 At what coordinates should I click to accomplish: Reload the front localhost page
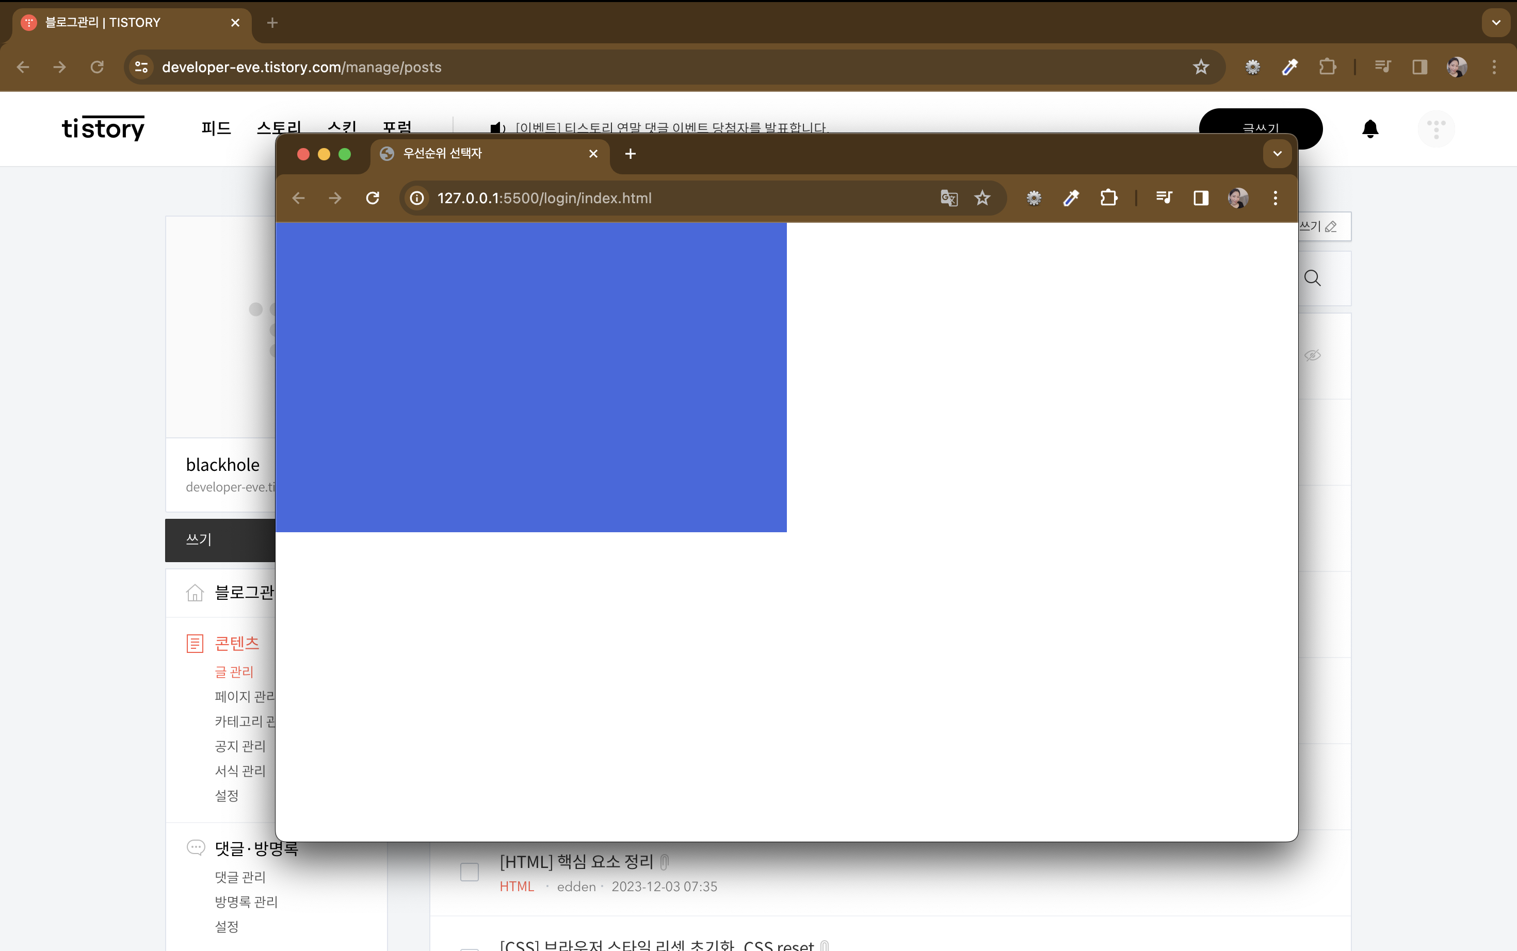[373, 198]
